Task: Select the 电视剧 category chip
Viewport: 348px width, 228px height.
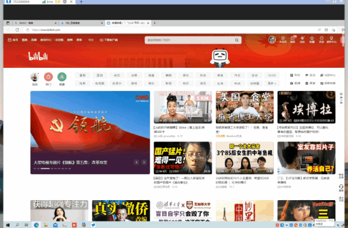Action: pos(100,84)
